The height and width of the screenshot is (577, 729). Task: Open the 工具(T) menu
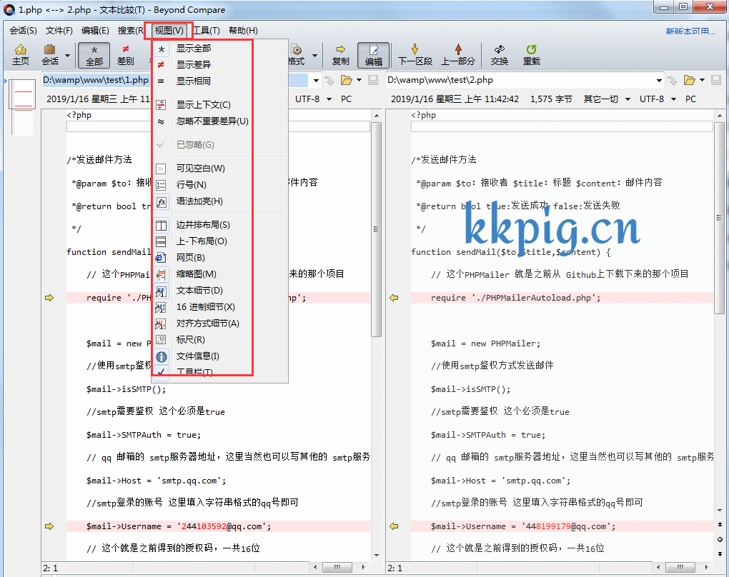(x=207, y=31)
